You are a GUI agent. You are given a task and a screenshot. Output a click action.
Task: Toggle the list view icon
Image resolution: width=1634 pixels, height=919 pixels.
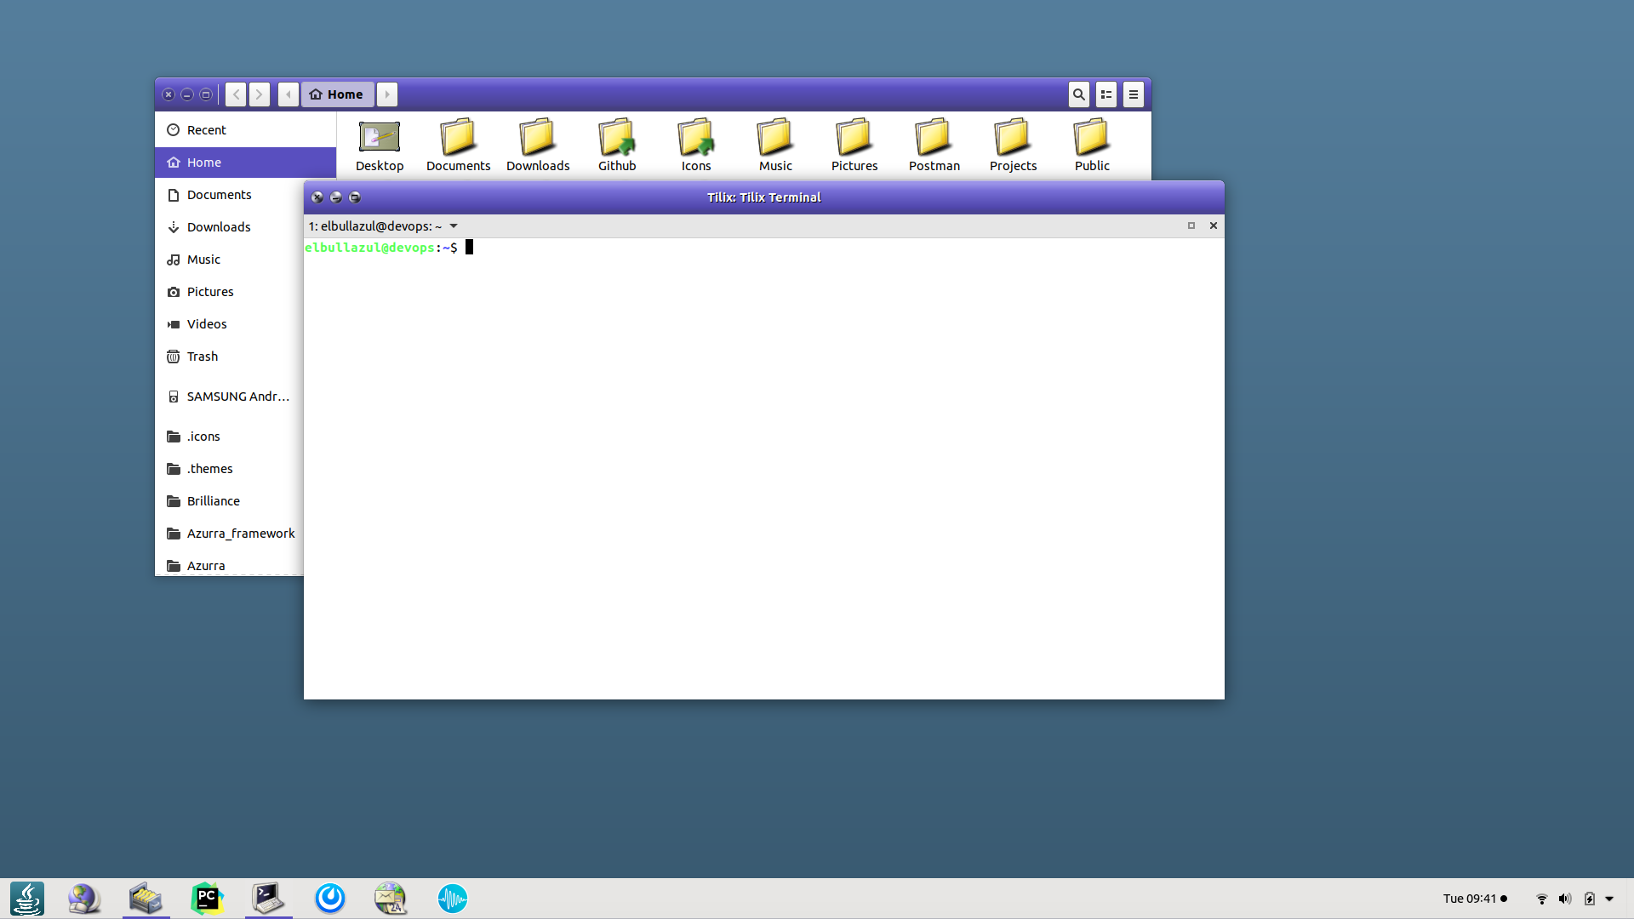[1106, 94]
